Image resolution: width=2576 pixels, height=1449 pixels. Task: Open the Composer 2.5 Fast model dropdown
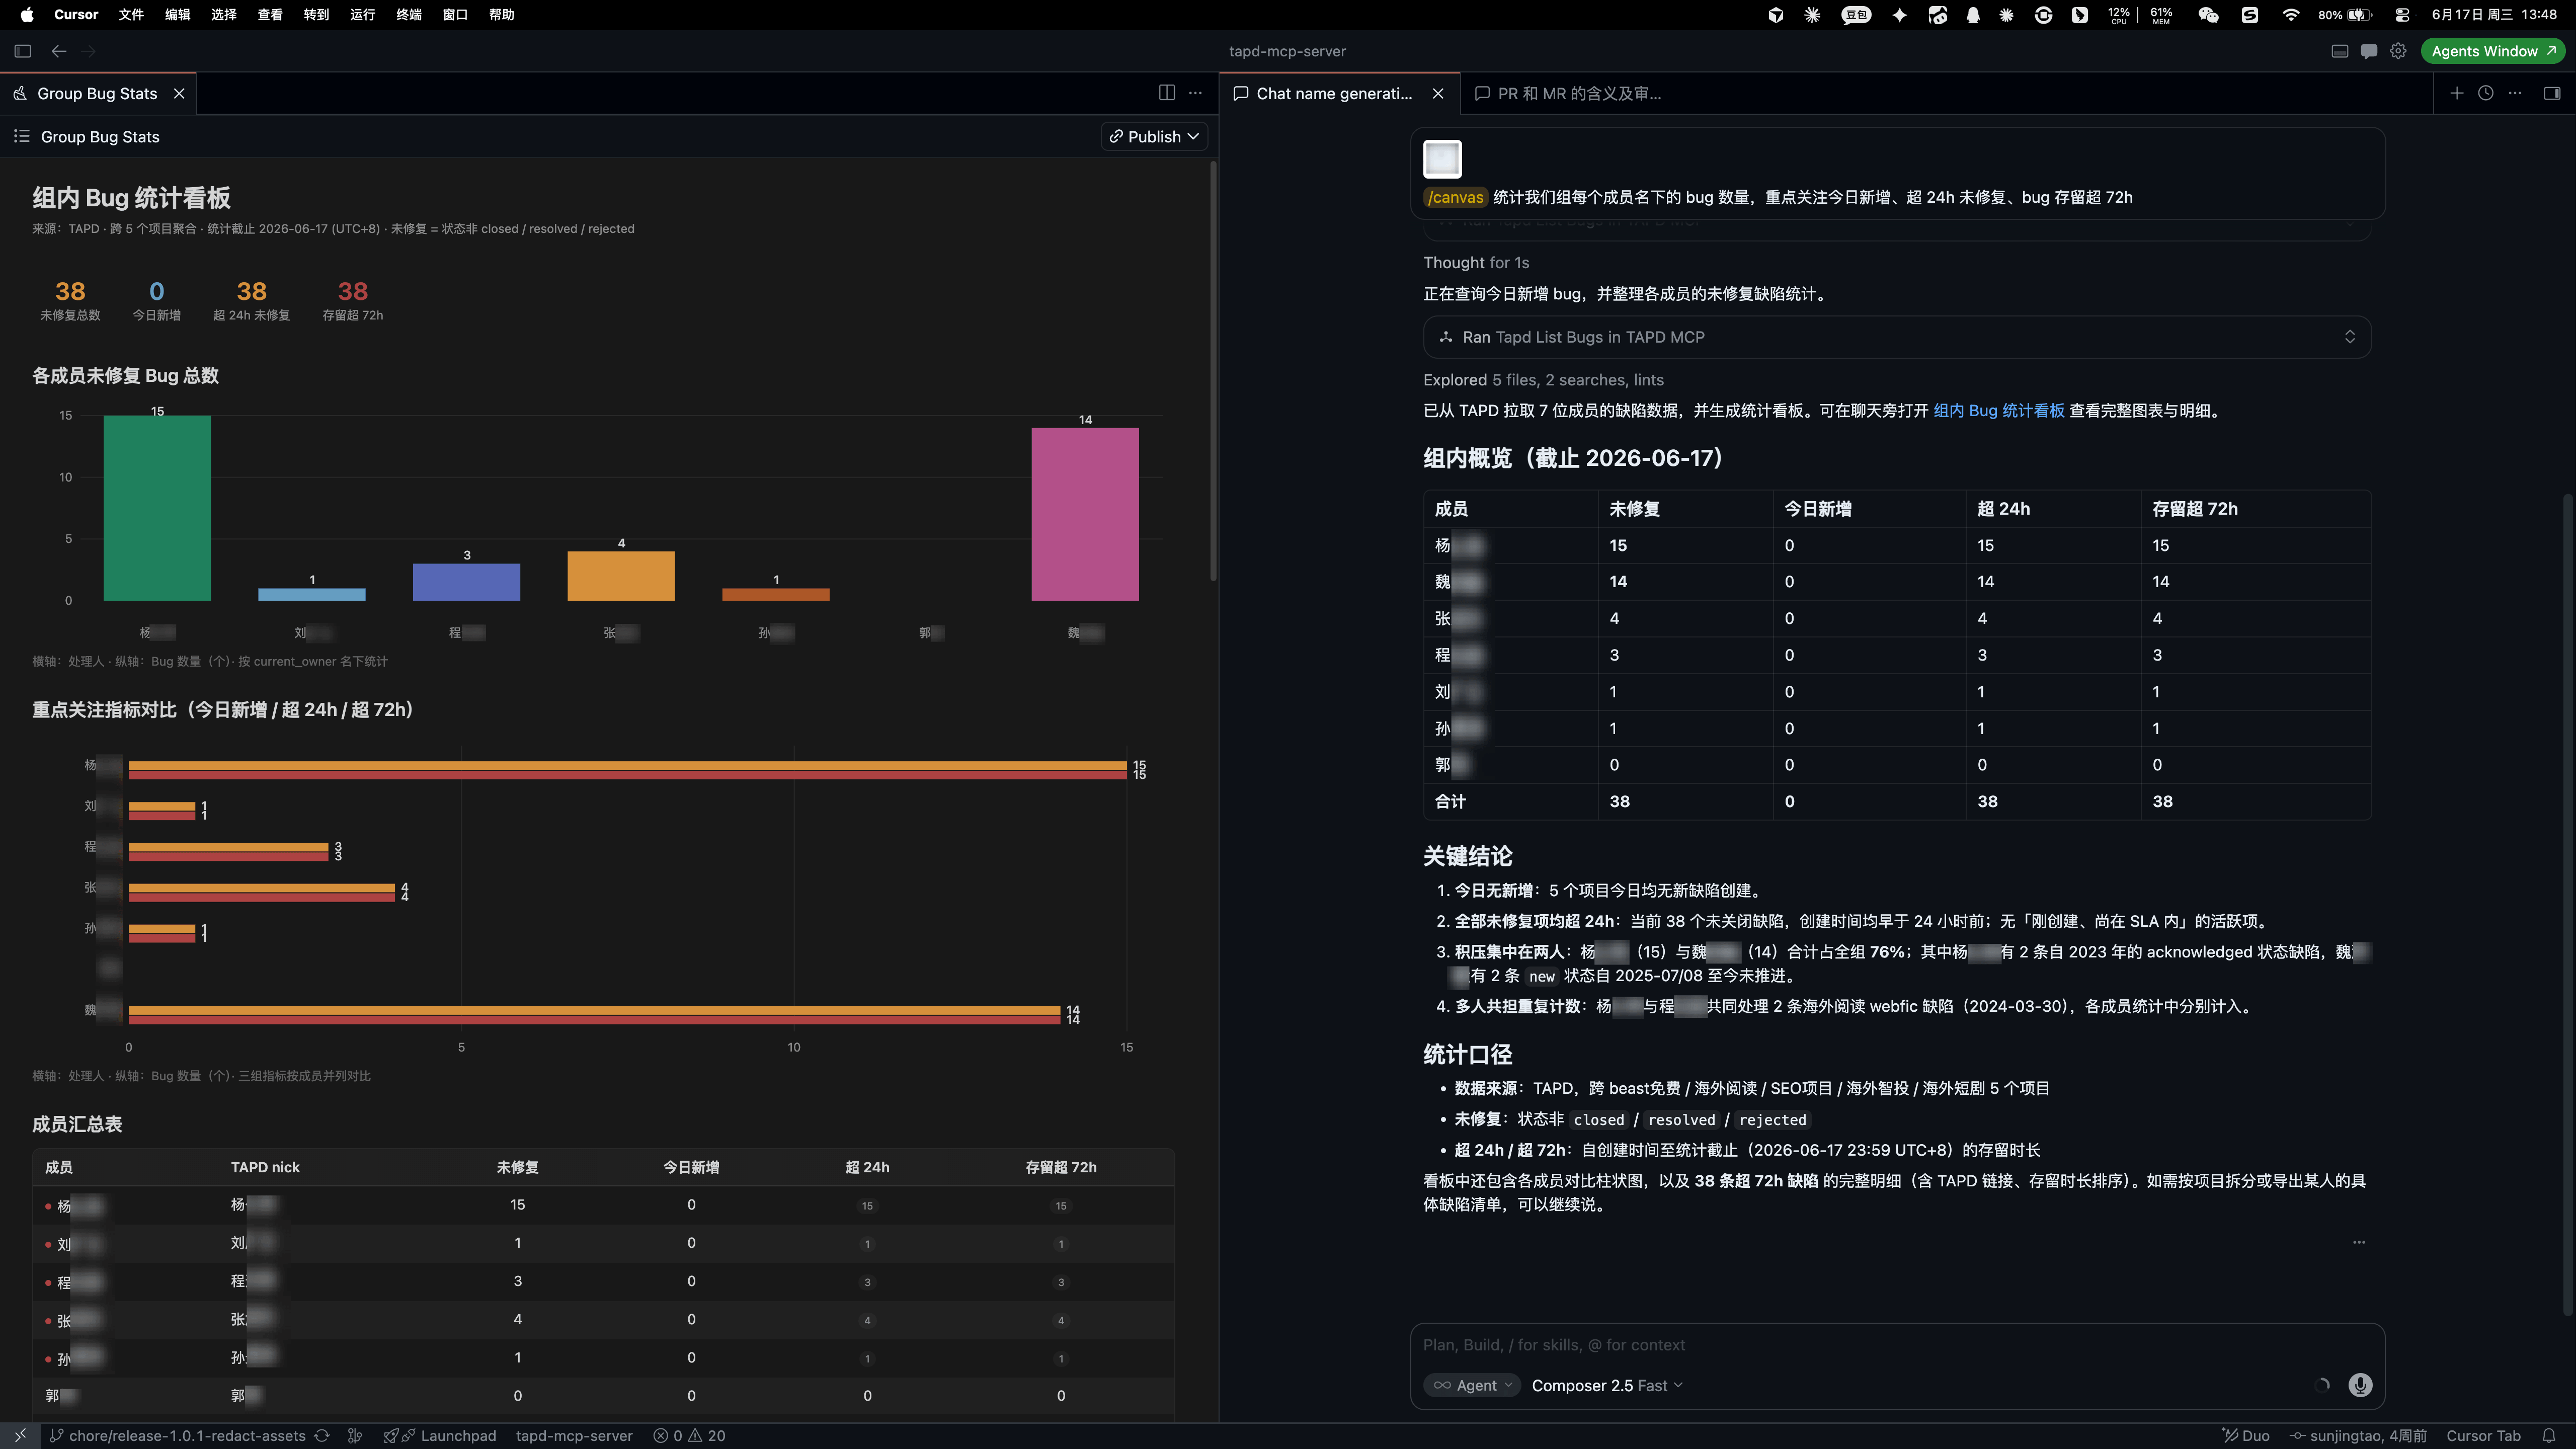click(x=1607, y=1385)
